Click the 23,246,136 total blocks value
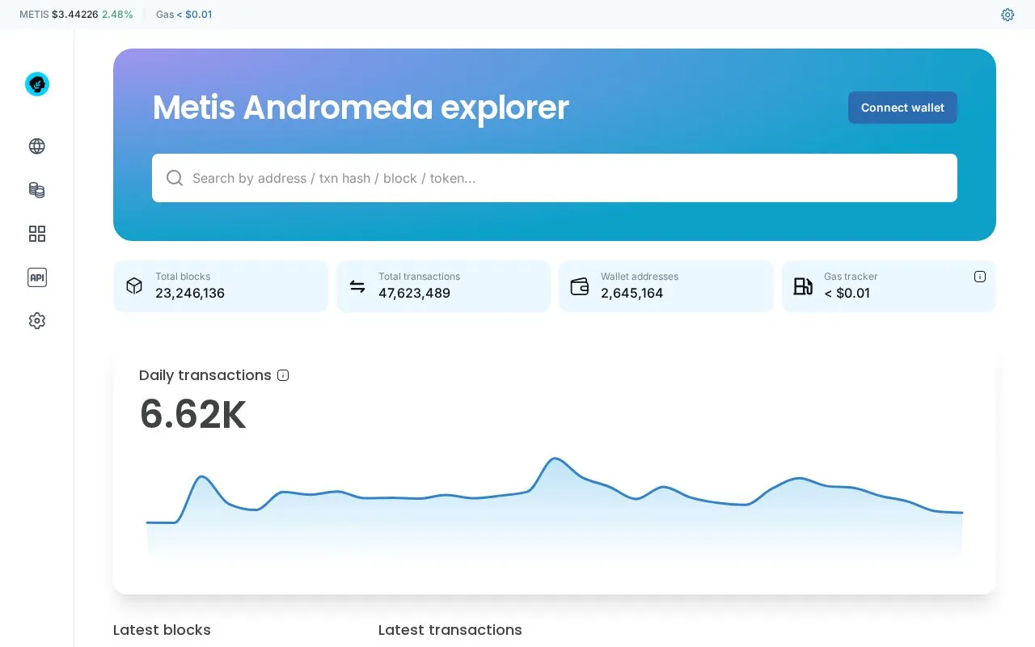This screenshot has width=1035, height=647. pos(190,294)
